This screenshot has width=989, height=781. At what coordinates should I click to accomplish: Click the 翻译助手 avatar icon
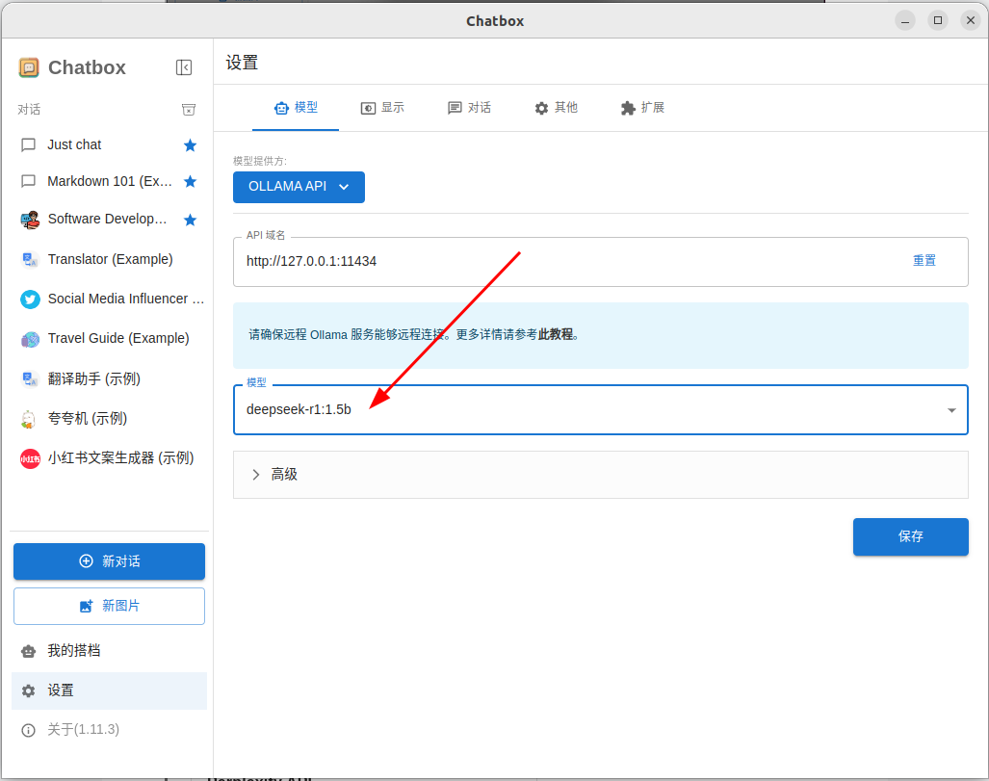pyautogui.click(x=30, y=379)
